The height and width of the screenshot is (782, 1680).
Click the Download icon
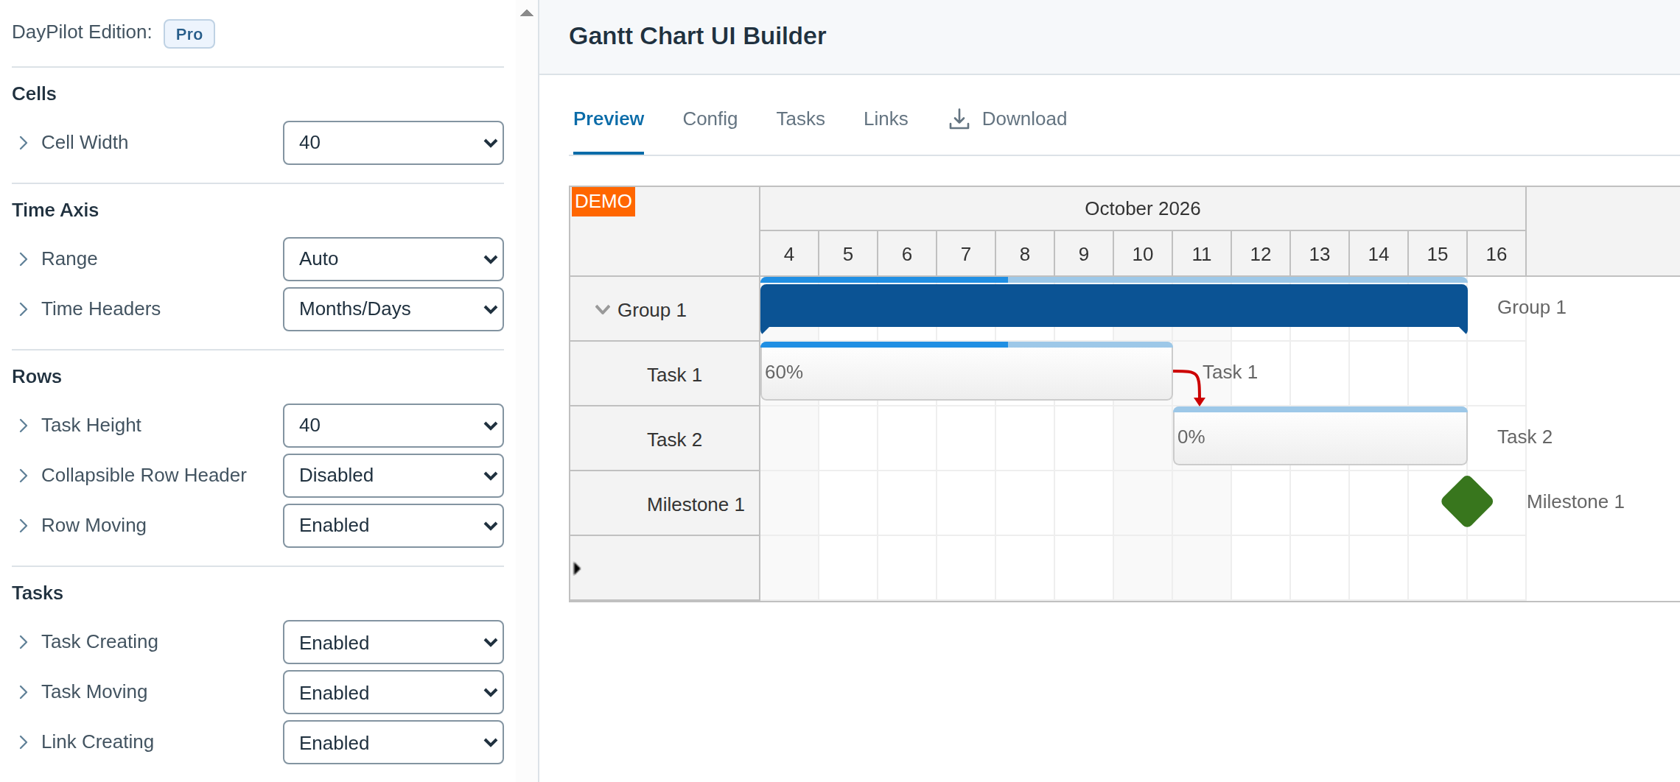[959, 119]
